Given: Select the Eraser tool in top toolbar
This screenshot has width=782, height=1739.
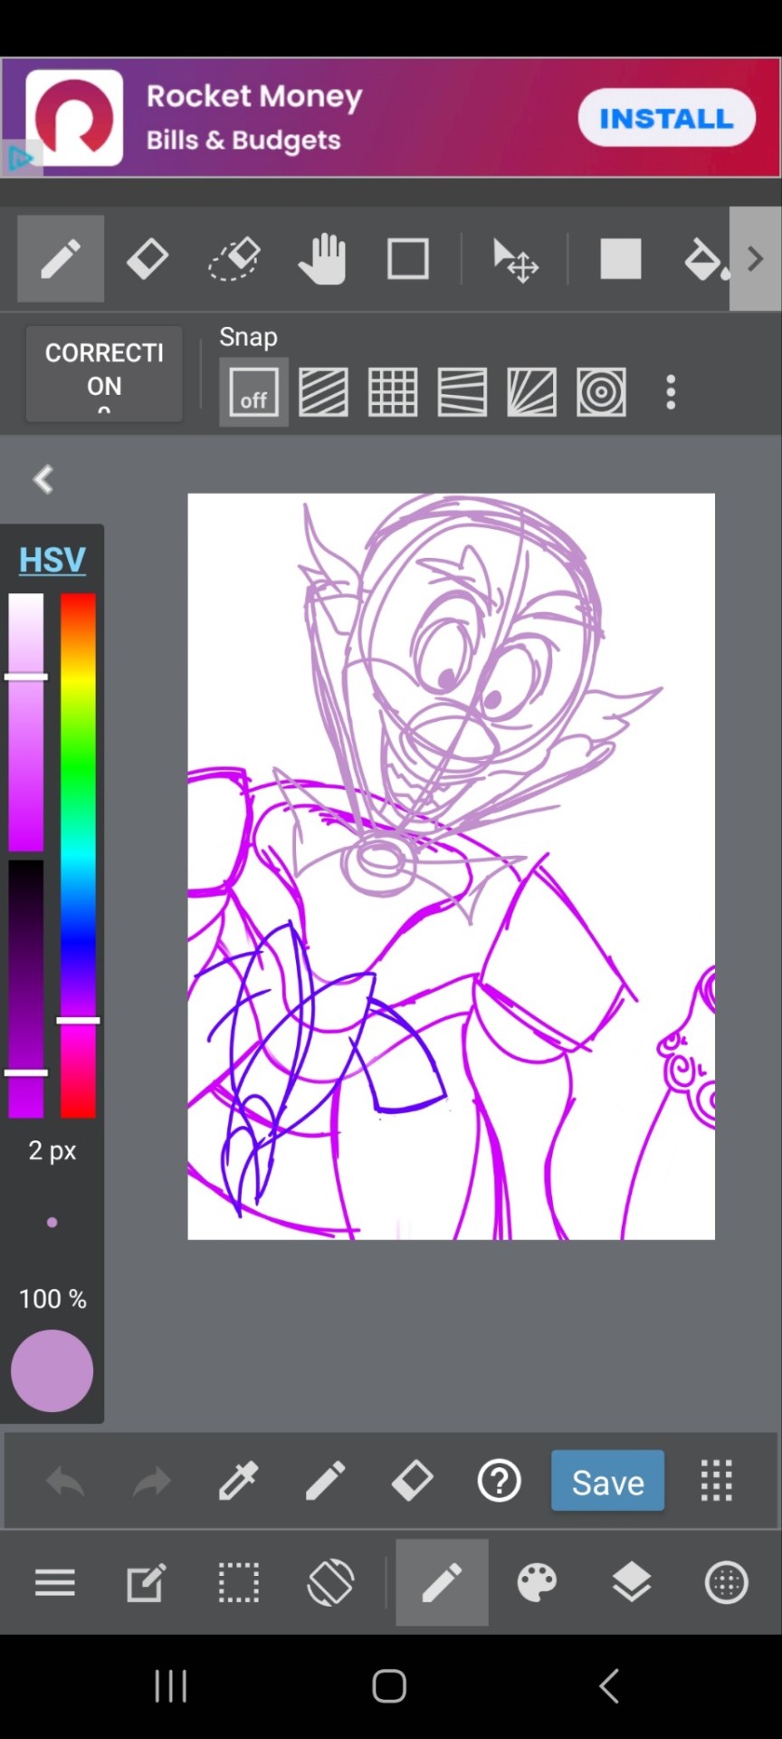Looking at the screenshot, I should tap(148, 259).
